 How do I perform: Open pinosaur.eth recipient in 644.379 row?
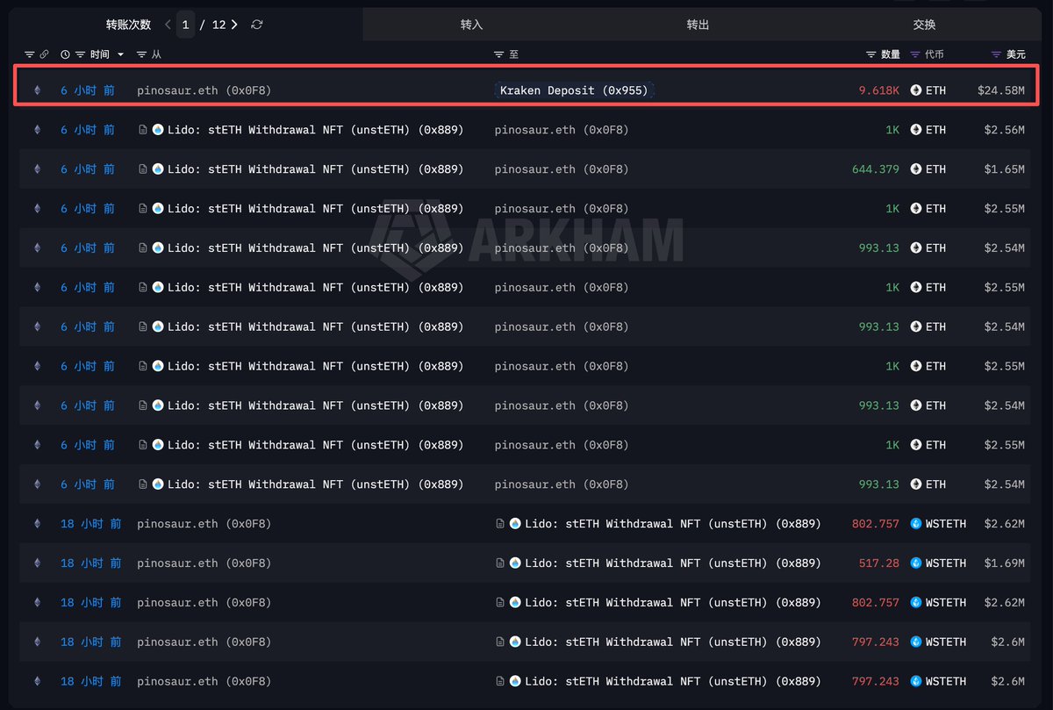click(x=562, y=169)
